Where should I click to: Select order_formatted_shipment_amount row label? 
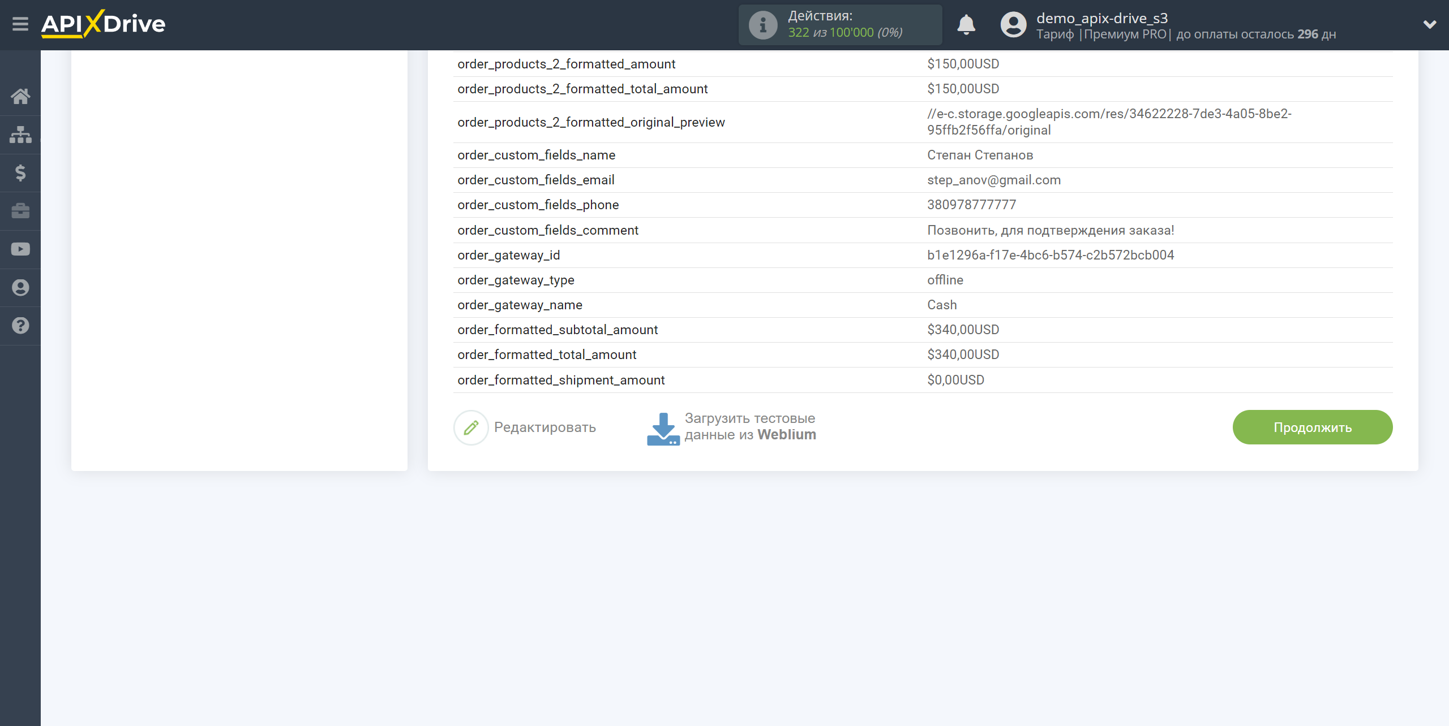pyautogui.click(x=561, y=380)
